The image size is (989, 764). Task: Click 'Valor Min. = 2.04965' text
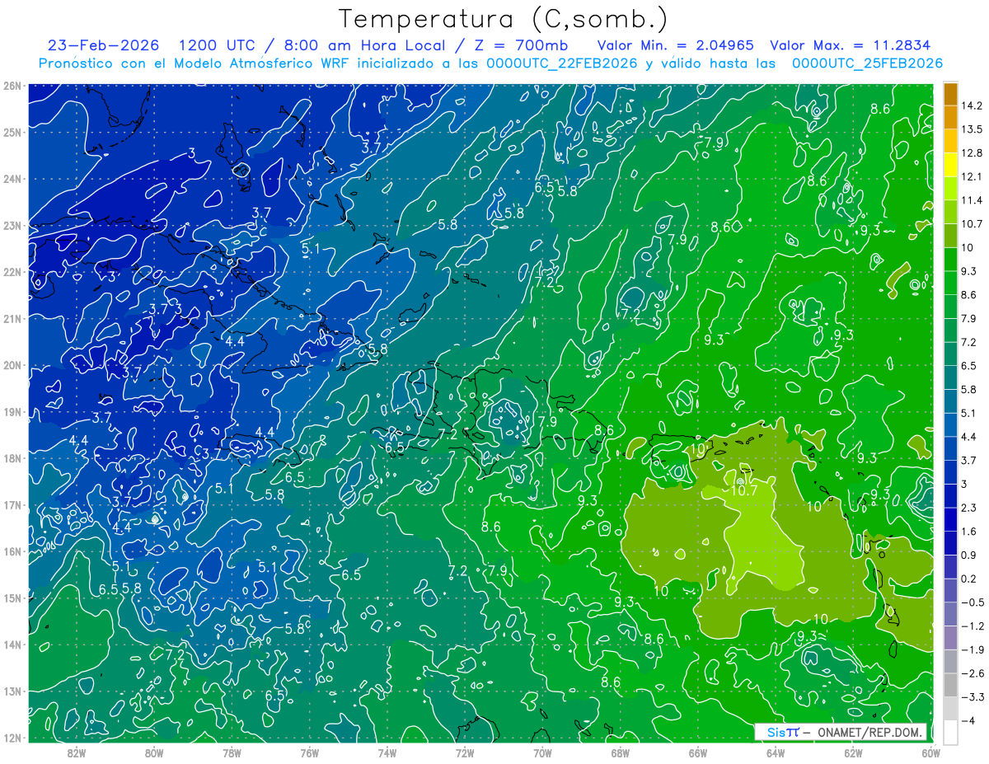click(x=675, y=45)
